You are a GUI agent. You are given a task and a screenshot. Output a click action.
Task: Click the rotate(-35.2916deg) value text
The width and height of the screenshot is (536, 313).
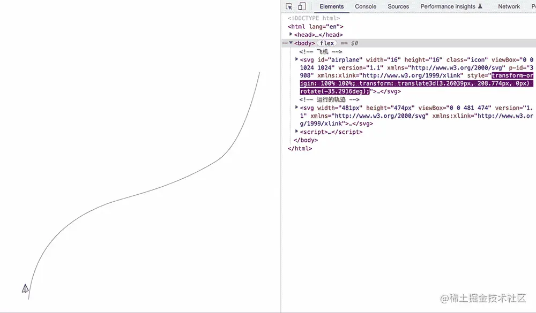(333, 91)
